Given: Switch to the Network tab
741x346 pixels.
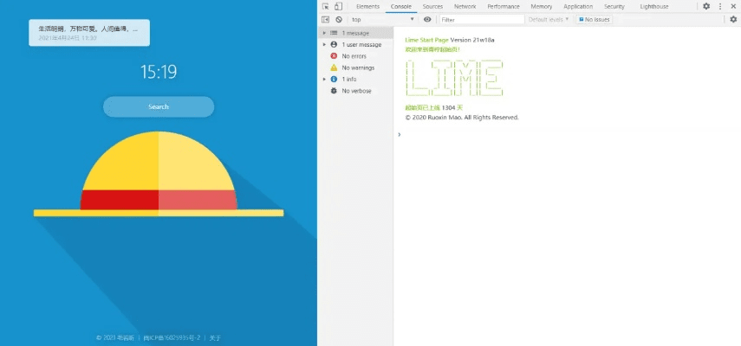Looking at the screenshot, I should pyautogui.click(x=465, y=6).
